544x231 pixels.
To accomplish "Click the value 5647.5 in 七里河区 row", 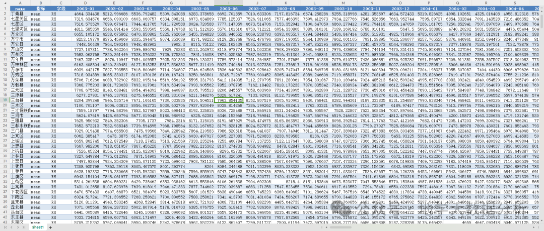I will pos(401,28).
